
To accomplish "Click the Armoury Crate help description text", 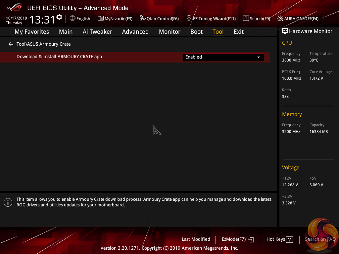I will pos(144,202).
